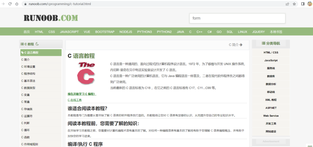Click the search box containing form
The width and height of the screenshot is (313, 147).
(237, 18)
